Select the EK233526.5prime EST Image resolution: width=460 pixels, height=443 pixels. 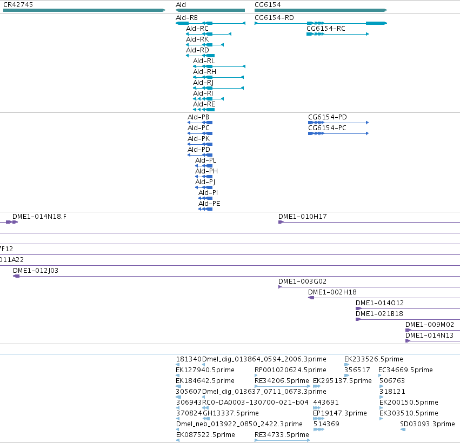tap(347, 365)
